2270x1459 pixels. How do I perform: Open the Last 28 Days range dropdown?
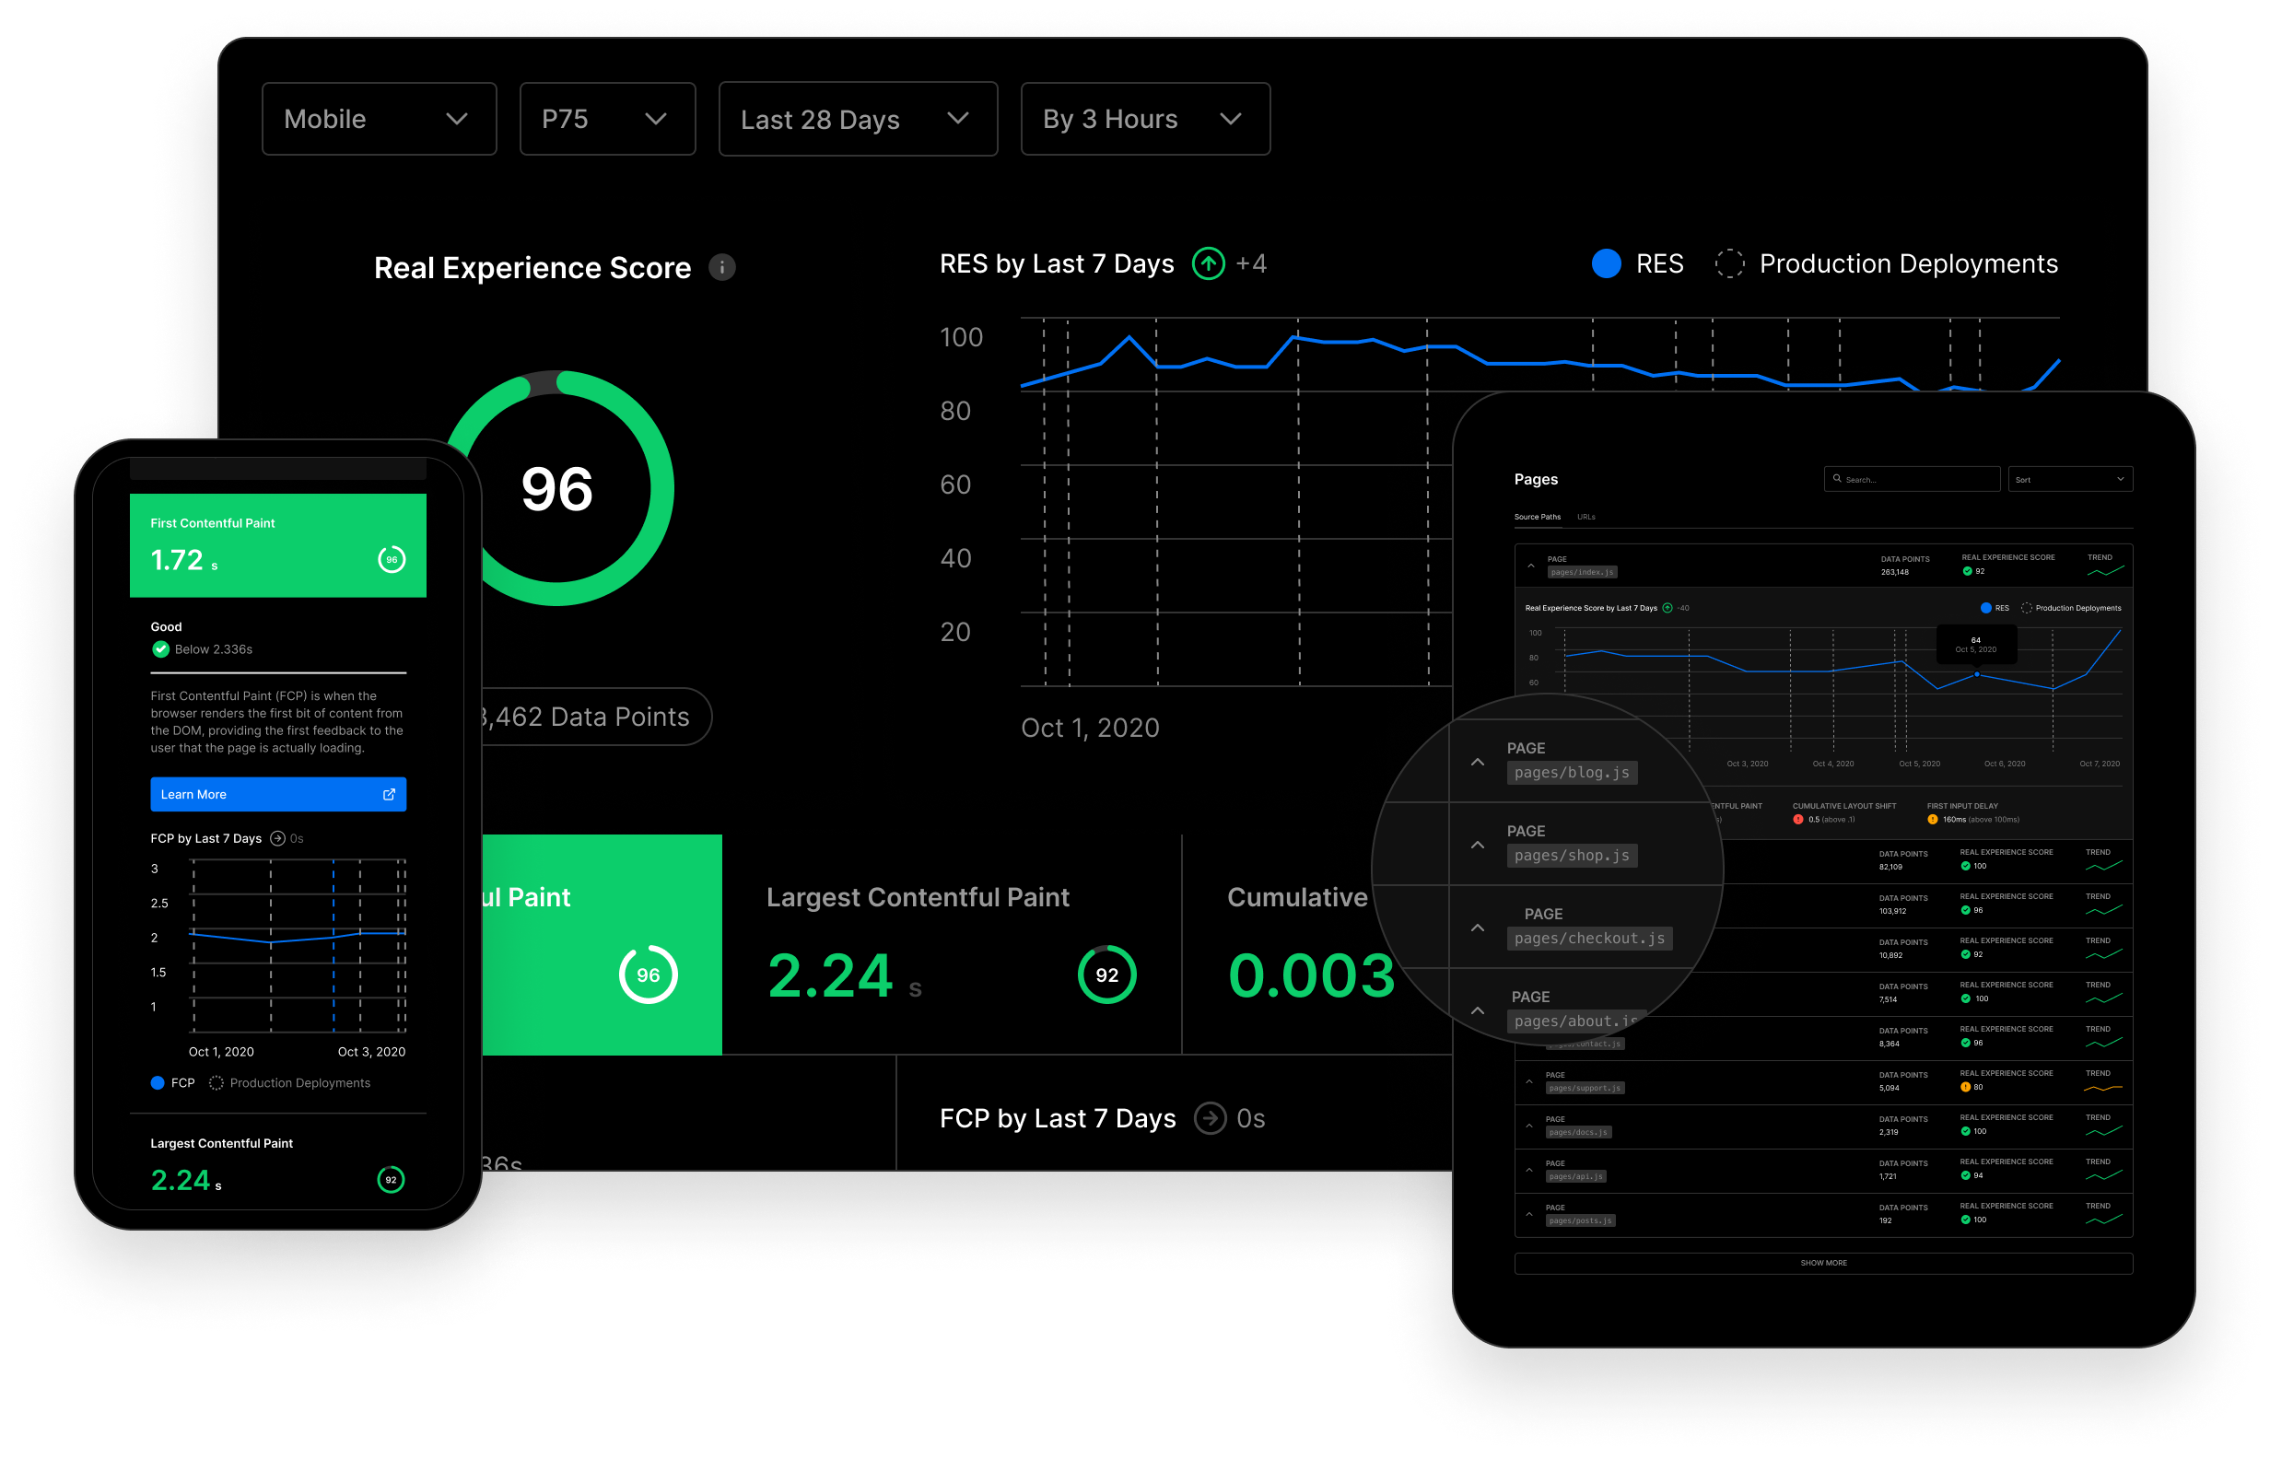pyautogui.click(x=858, y=120)
